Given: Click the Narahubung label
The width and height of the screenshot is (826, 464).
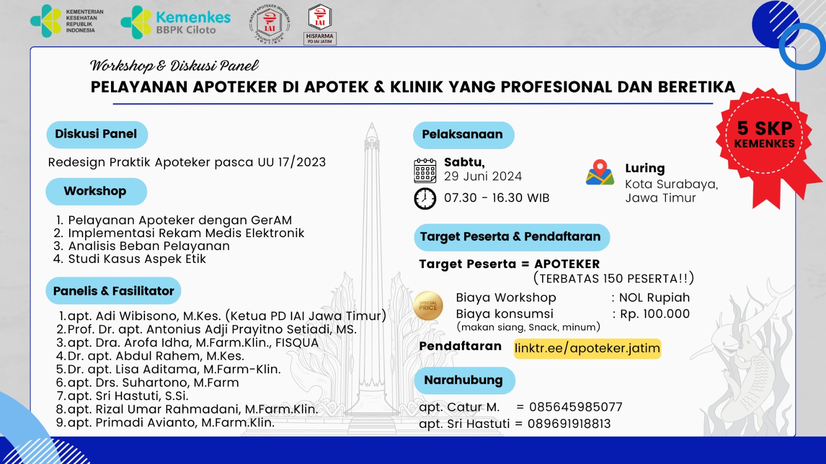Looking at the screenshot, I should click(x=464, y=380).
